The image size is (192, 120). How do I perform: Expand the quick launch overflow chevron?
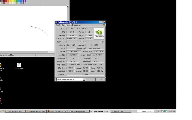point(4,111)
